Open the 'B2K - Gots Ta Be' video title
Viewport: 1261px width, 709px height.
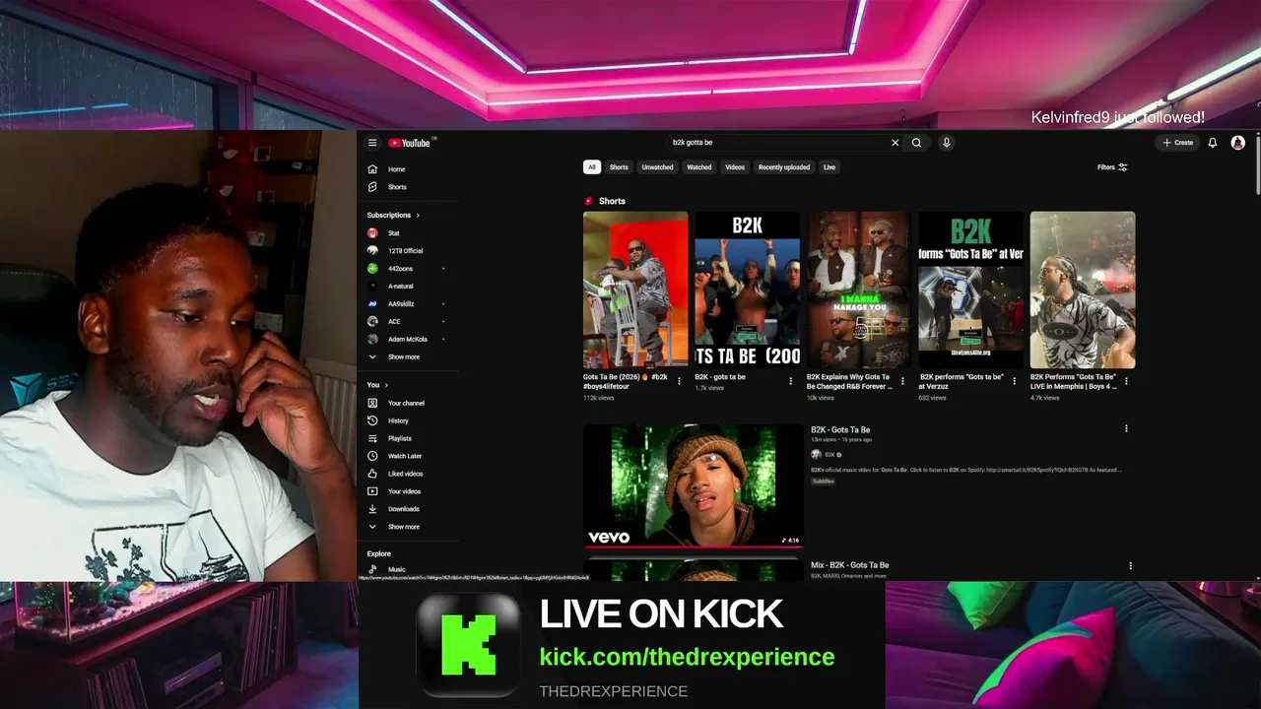(840, 429)
